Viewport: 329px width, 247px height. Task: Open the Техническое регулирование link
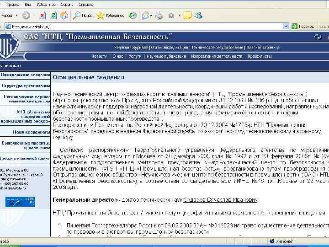click(217, 48)
